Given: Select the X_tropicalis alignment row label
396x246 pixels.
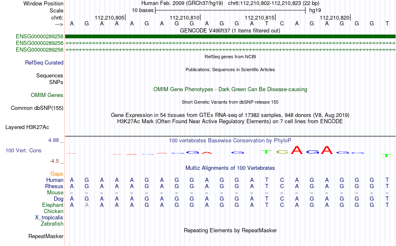Looking at the screenshot, I should point(49,218).
